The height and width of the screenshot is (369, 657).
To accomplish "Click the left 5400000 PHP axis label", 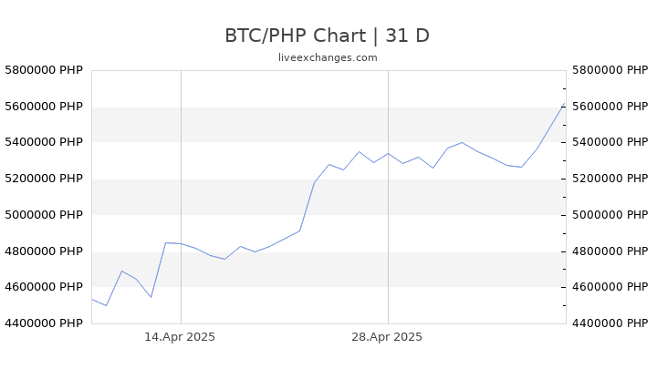I will 44,142.
